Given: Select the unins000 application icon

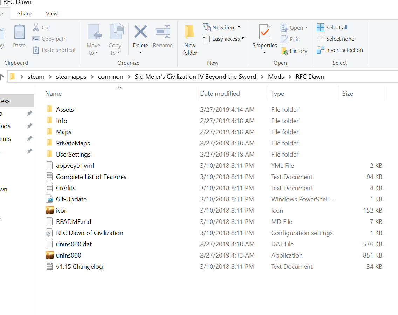Looking at the screenshot, I should [49, 255].
